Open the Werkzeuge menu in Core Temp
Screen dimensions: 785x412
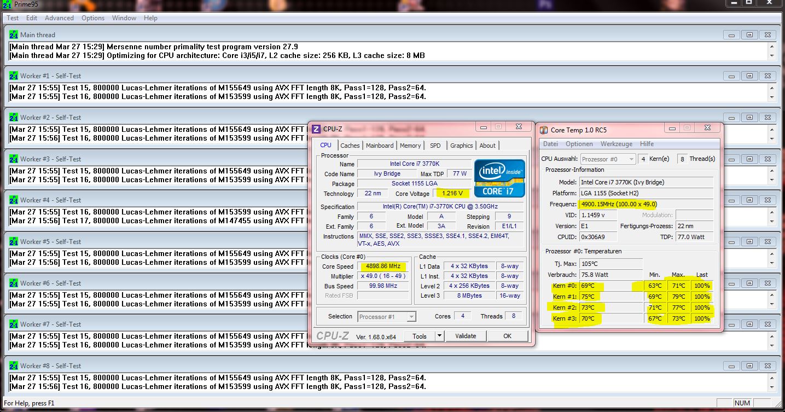click(617, 144)
